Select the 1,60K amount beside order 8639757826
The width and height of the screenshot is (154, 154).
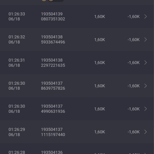100,86
